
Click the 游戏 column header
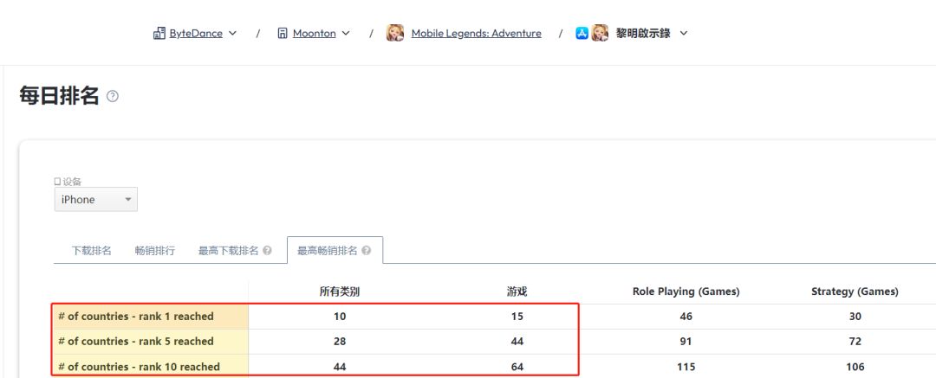(x=517, y=292)
